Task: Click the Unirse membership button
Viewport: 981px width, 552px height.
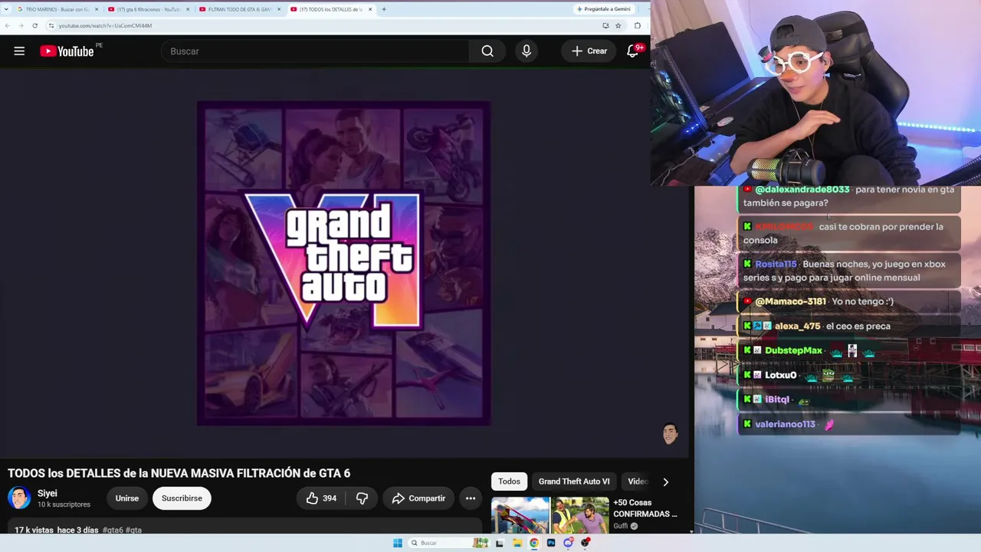Action: click(x=127, y=498)
